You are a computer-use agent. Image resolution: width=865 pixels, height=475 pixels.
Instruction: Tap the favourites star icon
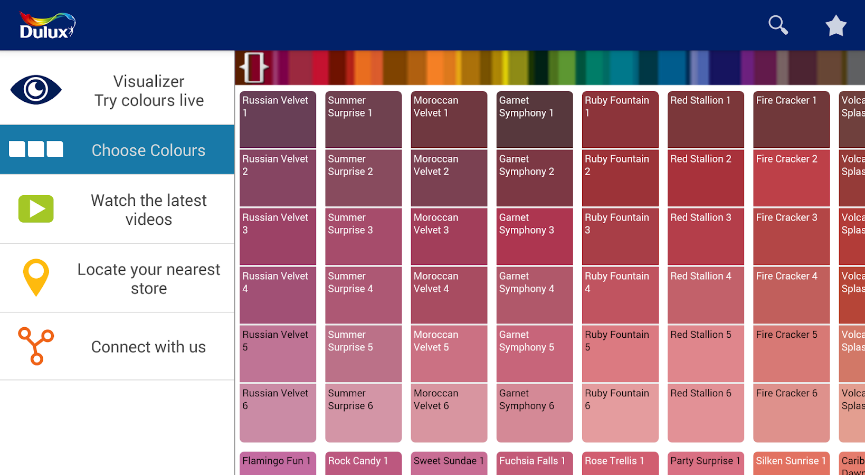tap(836, 25)
